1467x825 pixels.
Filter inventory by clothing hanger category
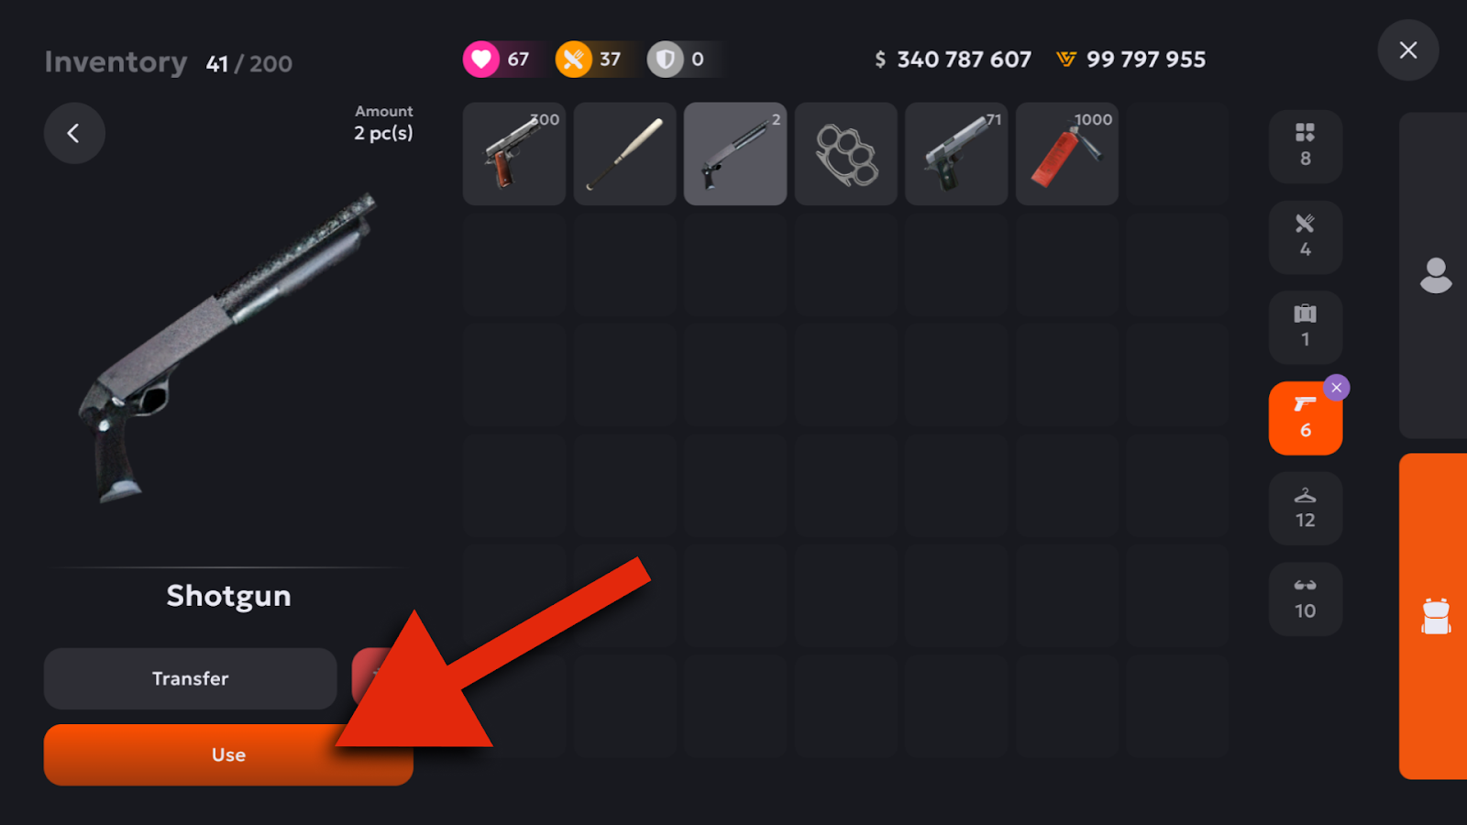[1306, 509]
